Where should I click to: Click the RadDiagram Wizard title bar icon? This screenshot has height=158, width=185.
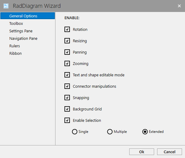6,6
